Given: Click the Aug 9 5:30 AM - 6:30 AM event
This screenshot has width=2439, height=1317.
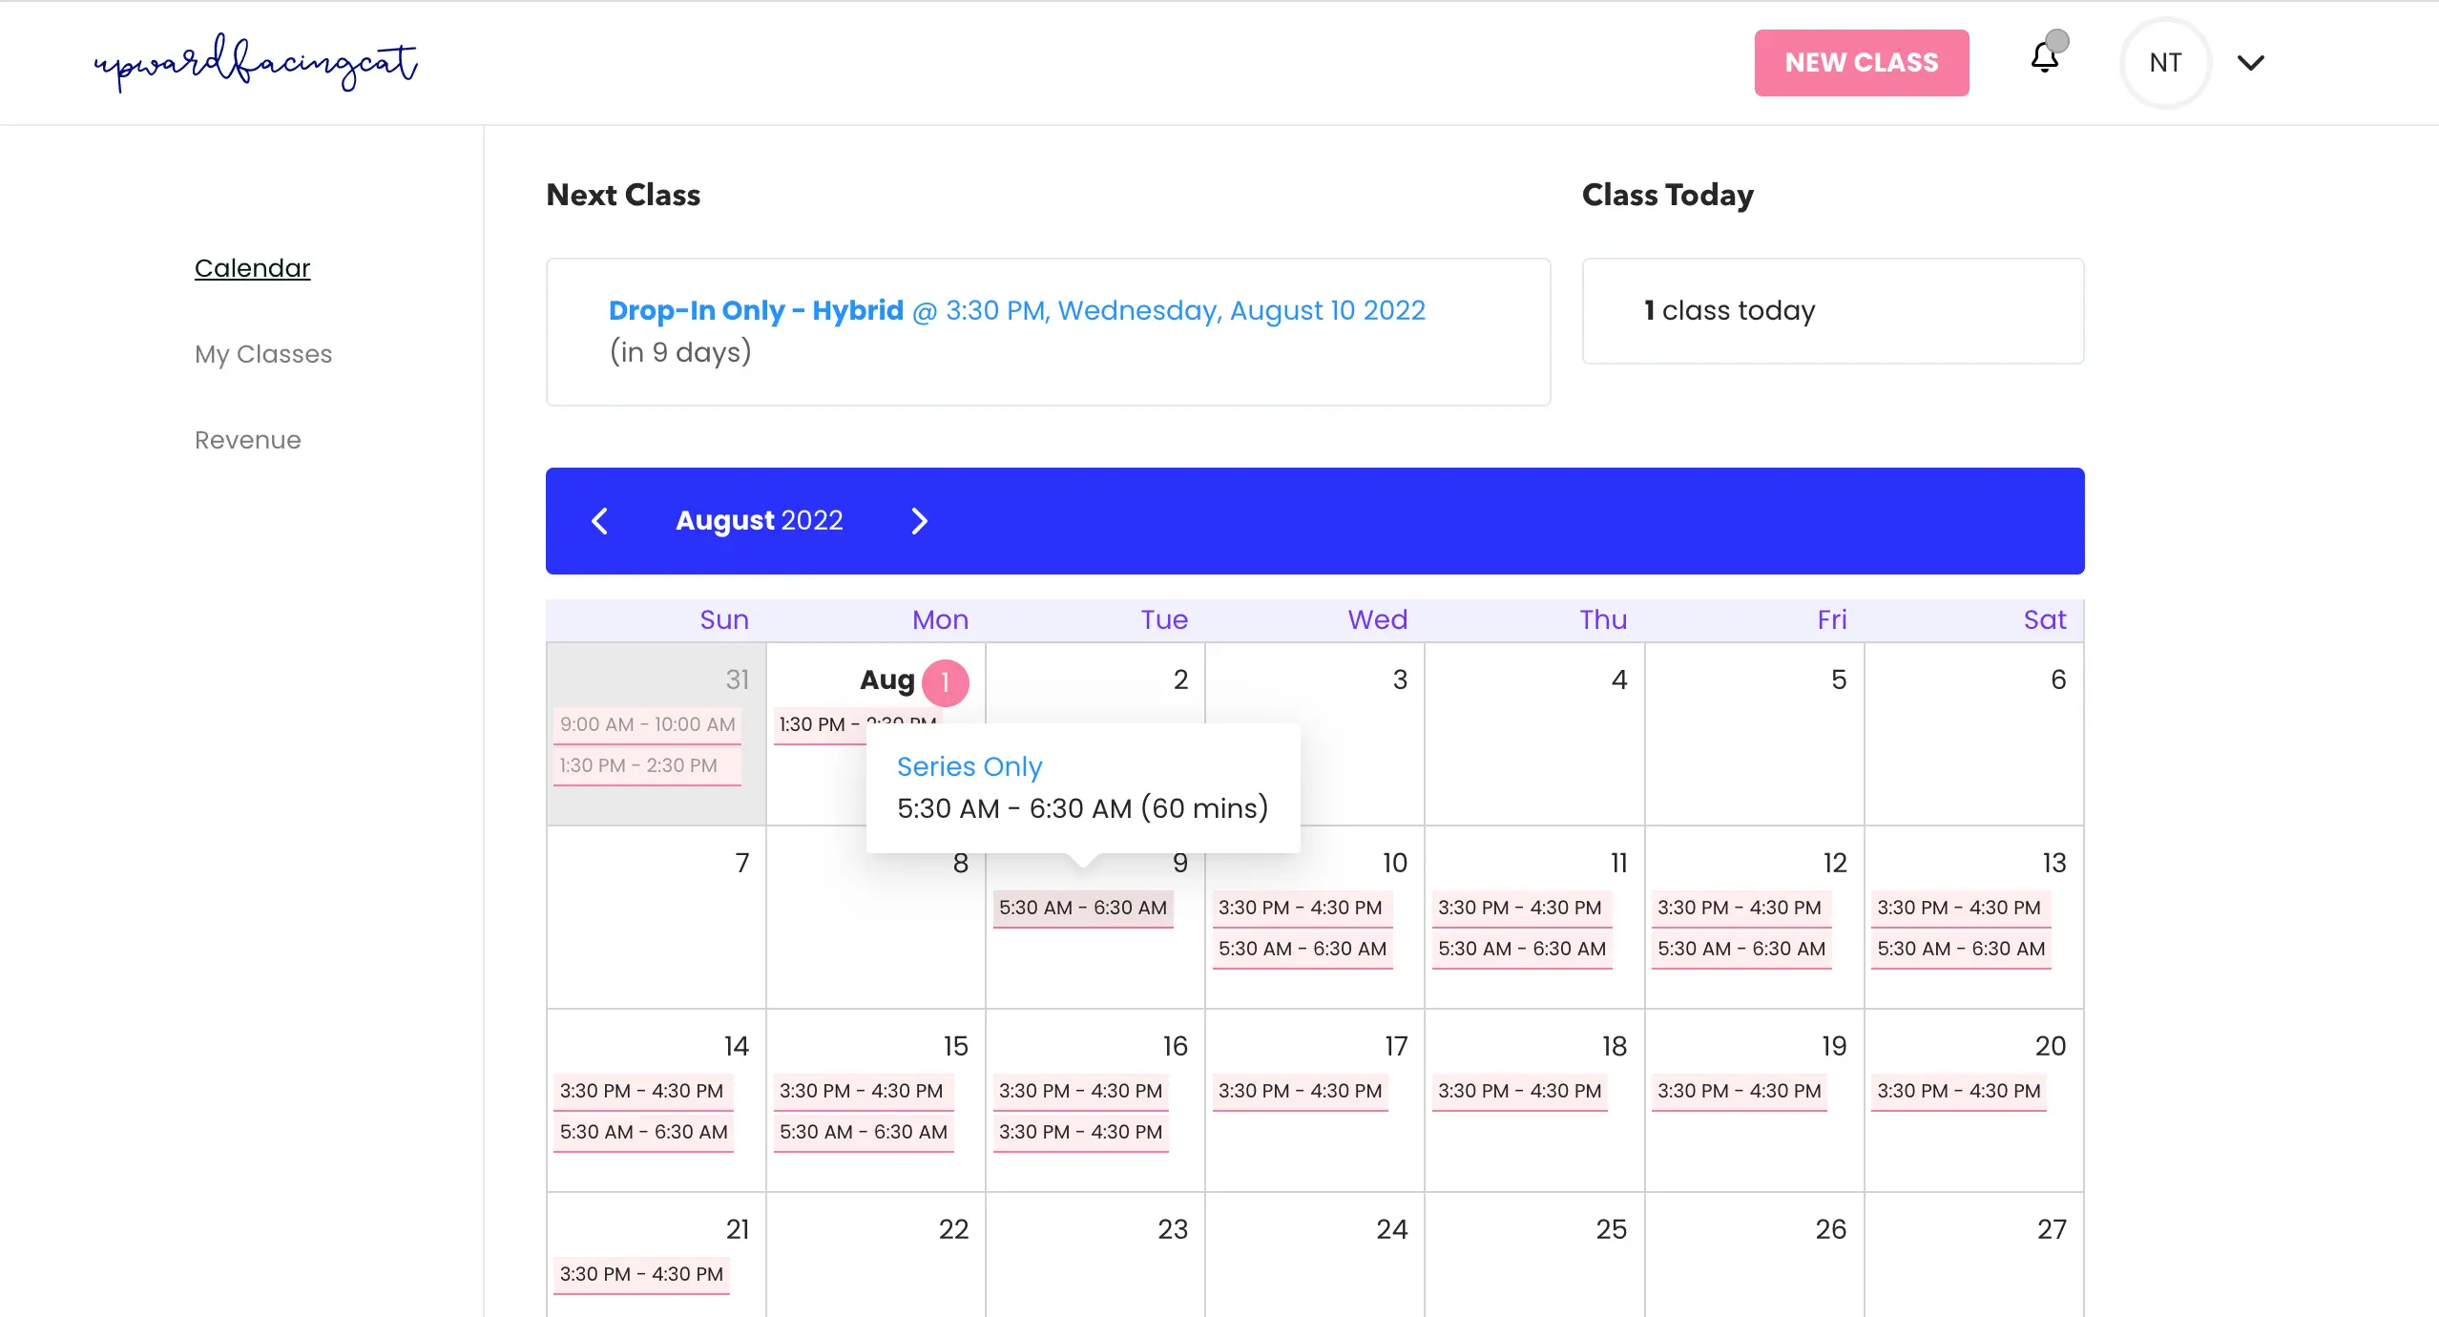Looking at the screenshot, I should point(1083,907).
